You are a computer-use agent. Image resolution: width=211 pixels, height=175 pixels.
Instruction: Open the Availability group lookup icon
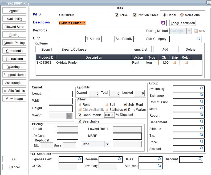pos(202,88)
